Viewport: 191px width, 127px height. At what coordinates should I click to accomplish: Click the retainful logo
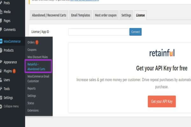162,53
